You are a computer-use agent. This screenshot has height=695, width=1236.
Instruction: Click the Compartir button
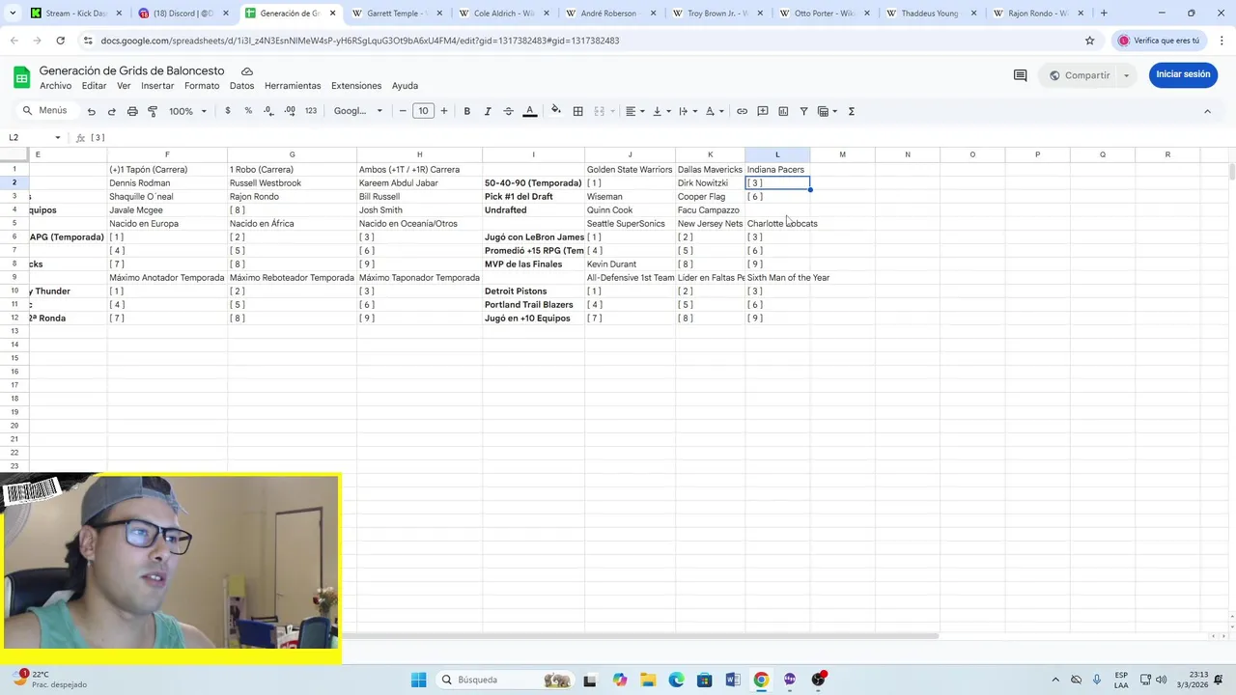click(x=1079, y=75)
